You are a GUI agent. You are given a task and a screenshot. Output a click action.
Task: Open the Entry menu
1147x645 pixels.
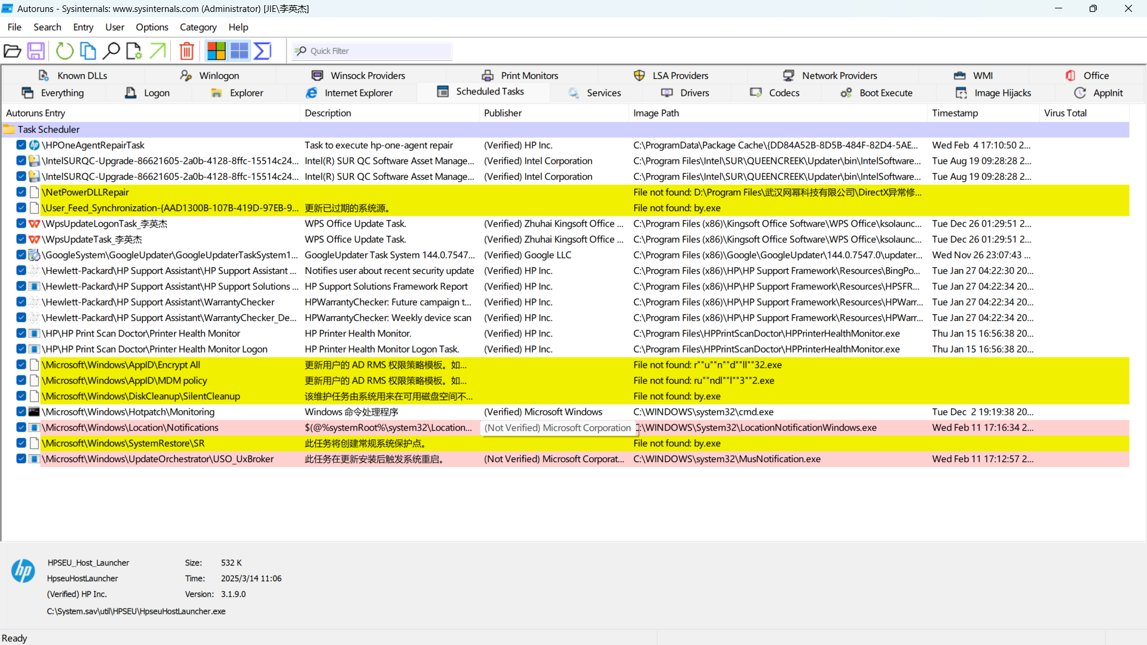tap(83, 27)
